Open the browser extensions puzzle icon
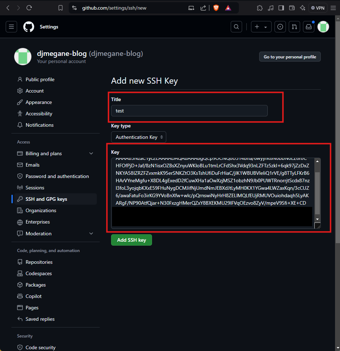This screenshot has width=340, height=351. pos(260,8)
